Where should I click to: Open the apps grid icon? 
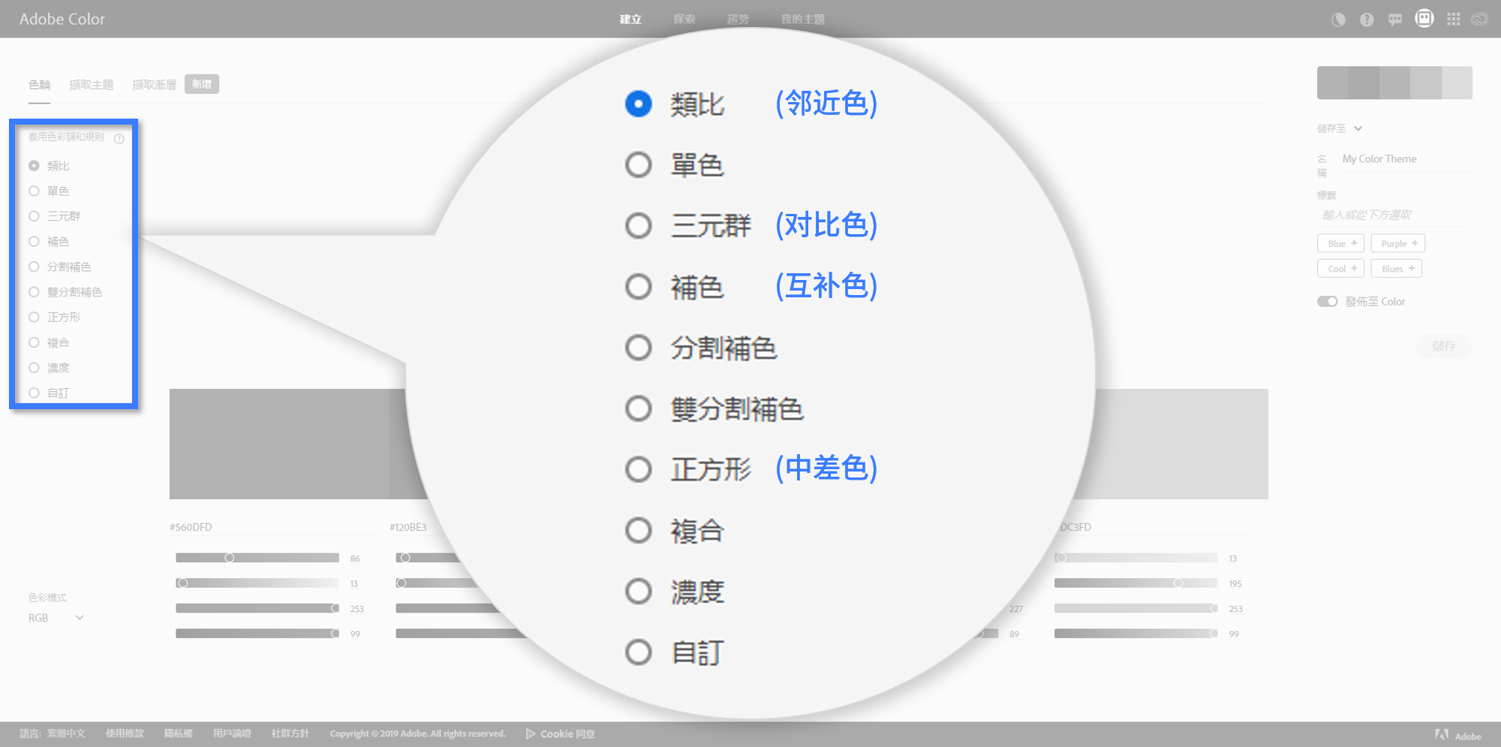[1454, 20]
